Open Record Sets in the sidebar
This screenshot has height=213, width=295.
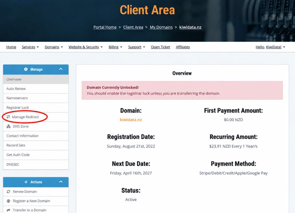[36, 145]
